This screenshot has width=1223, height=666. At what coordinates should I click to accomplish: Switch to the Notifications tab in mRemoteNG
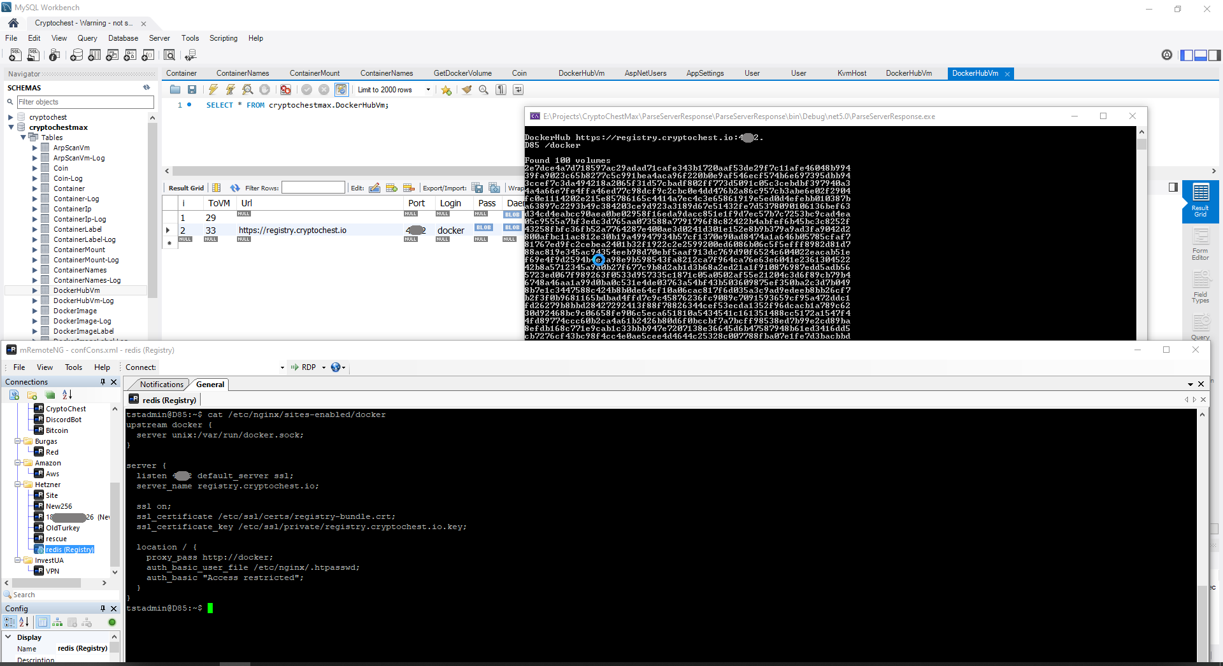161,385
